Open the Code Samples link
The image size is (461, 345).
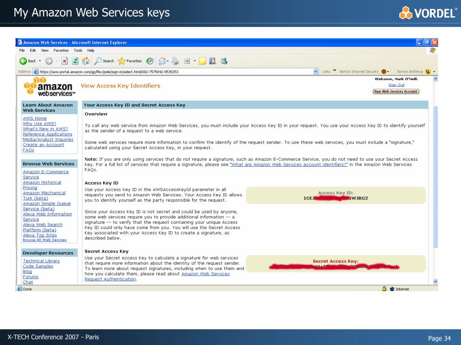click(38, 266)
